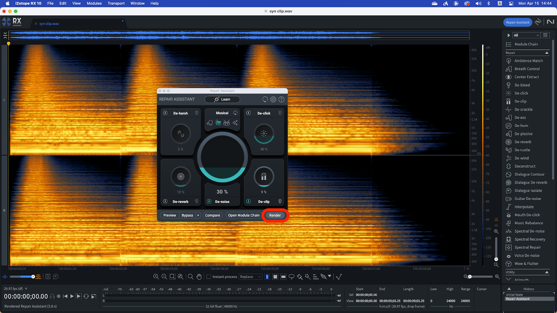The height and width of the screenshot is (313, 557).
Task: Click the Preview button
Action: 170,215
